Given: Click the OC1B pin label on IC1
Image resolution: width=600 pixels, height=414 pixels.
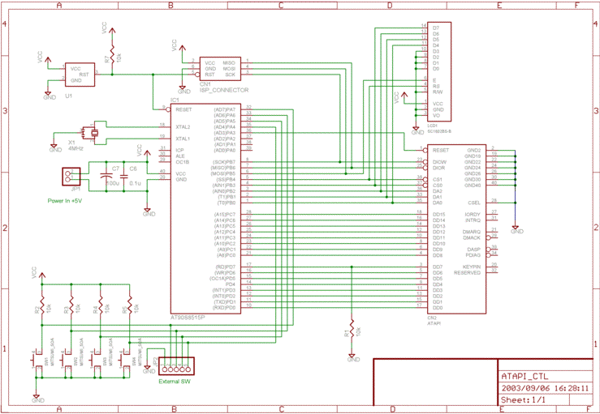Looking at the screenshot, I should pyautogui.click(x=182, y=162).
